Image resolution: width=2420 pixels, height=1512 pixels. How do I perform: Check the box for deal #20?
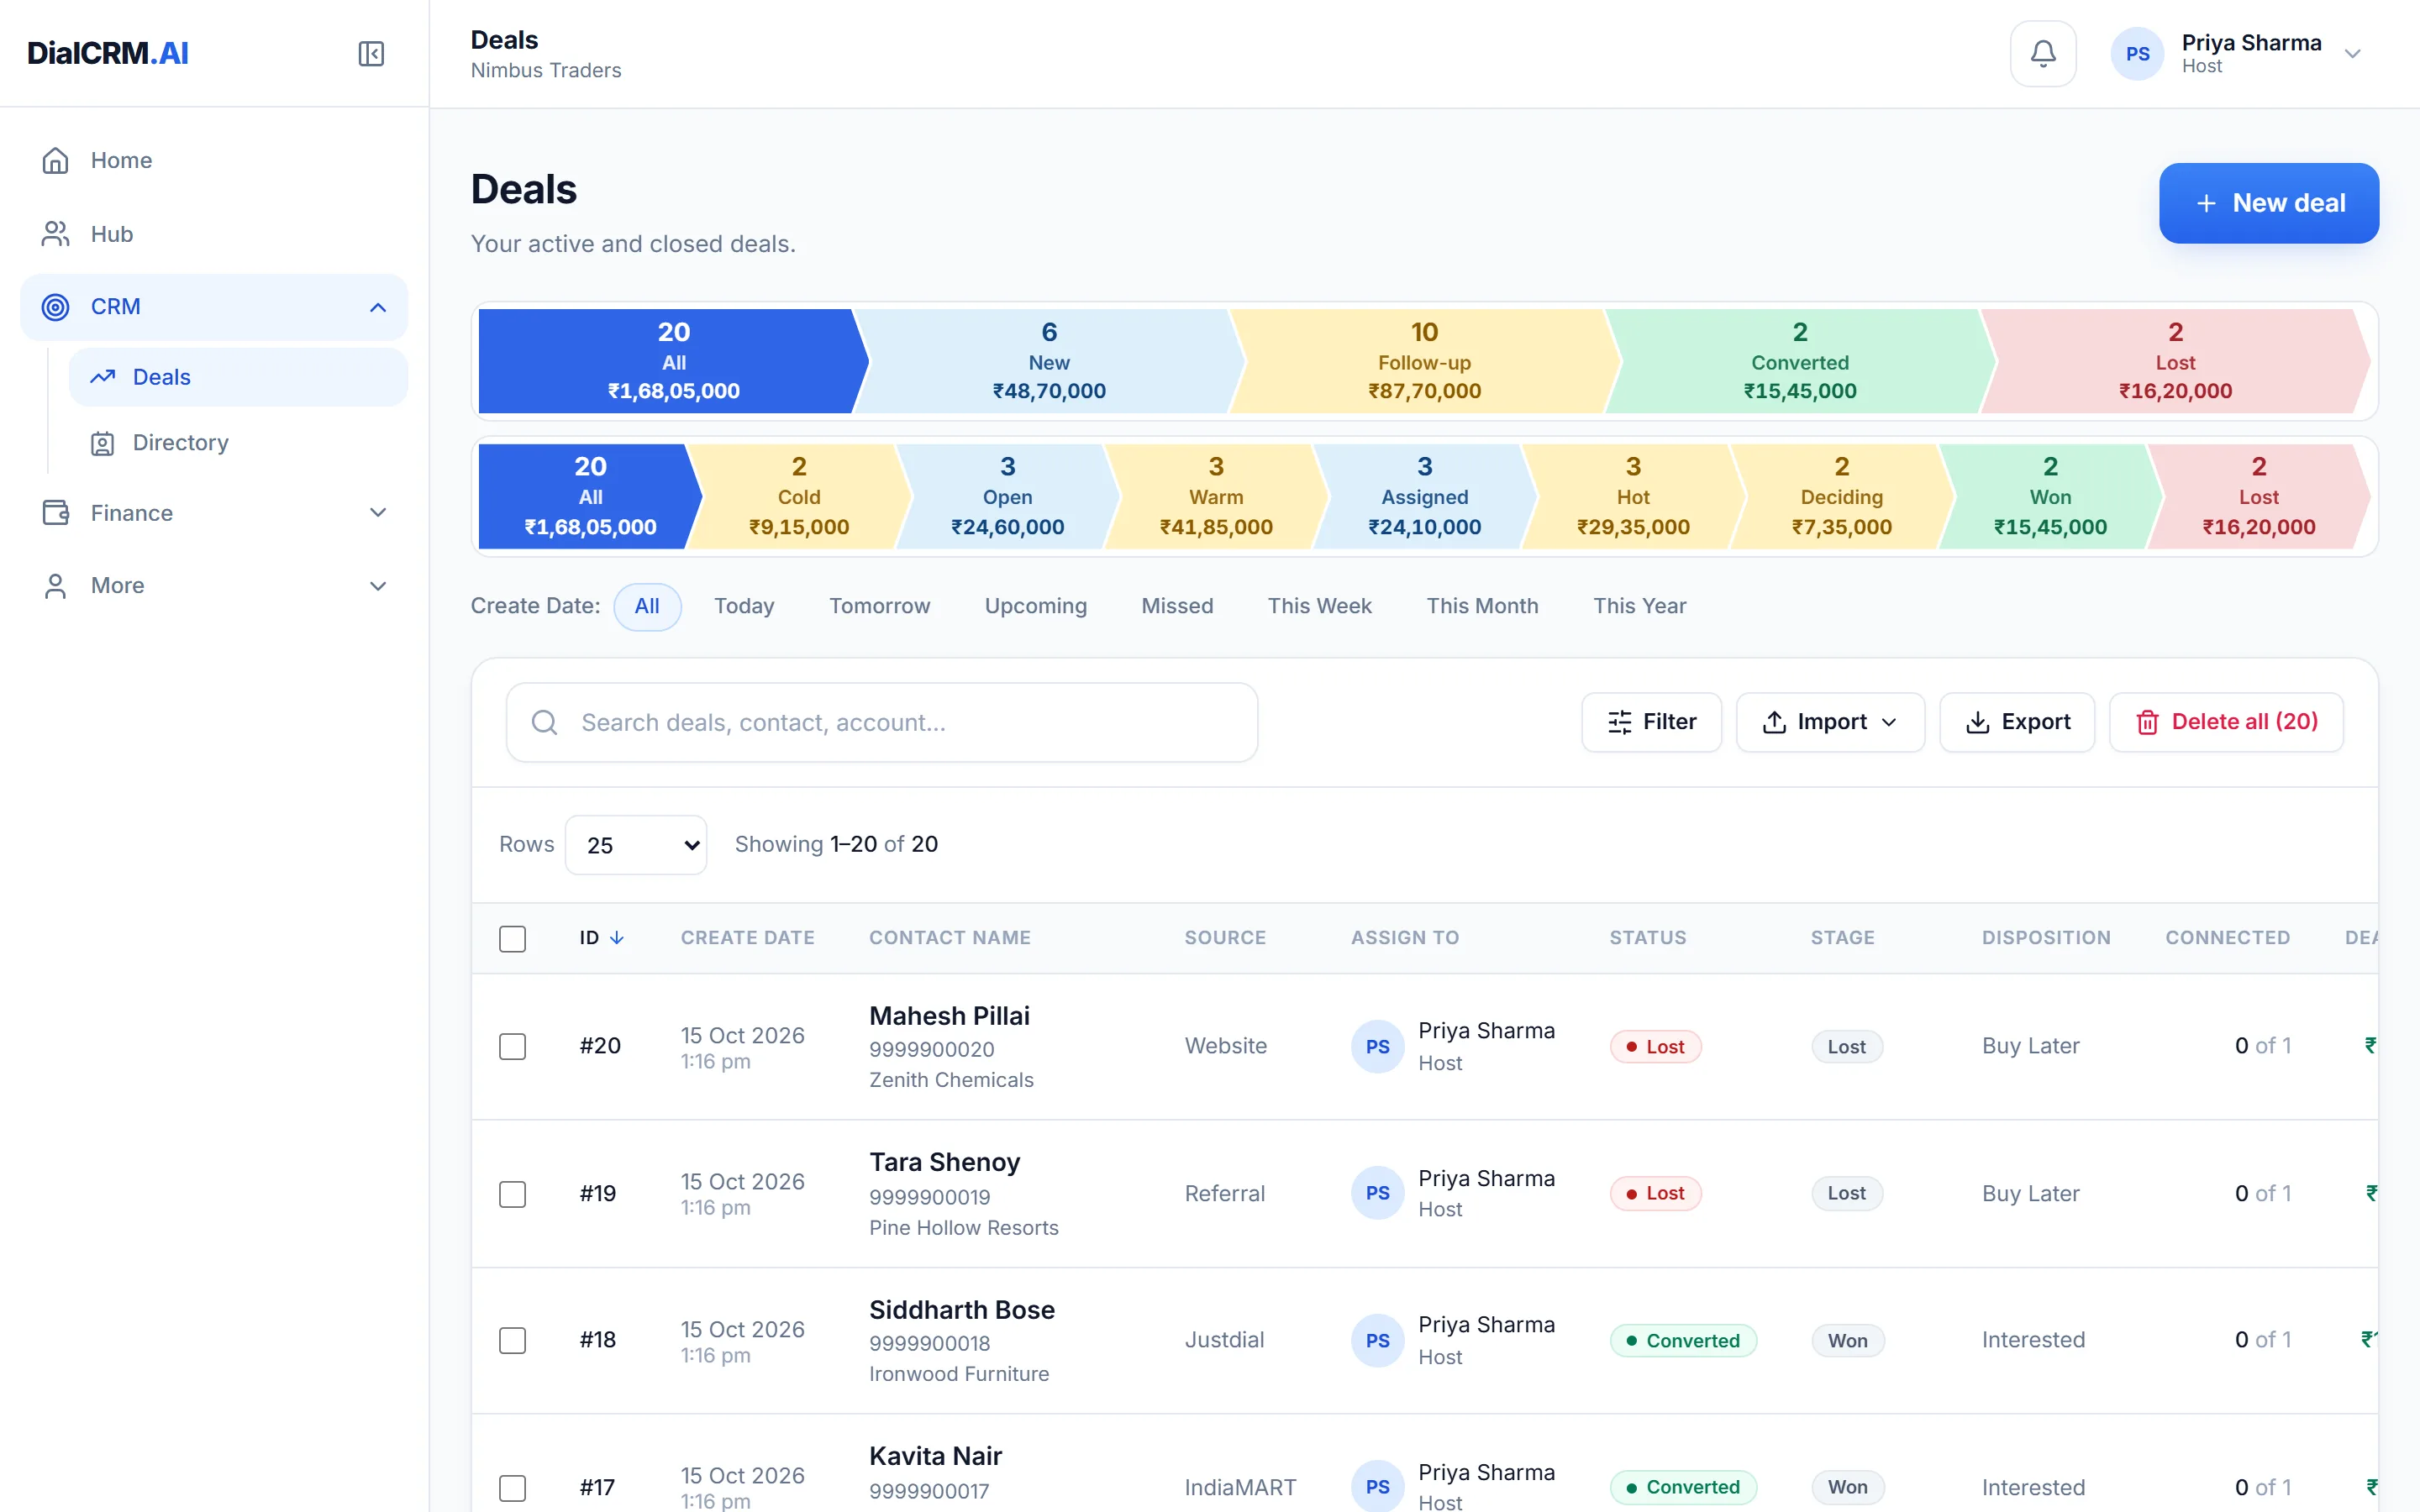click(512, 1046)
